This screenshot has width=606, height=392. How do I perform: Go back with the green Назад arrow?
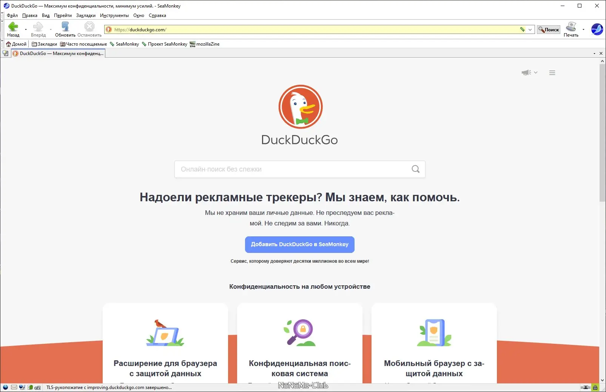13,29
